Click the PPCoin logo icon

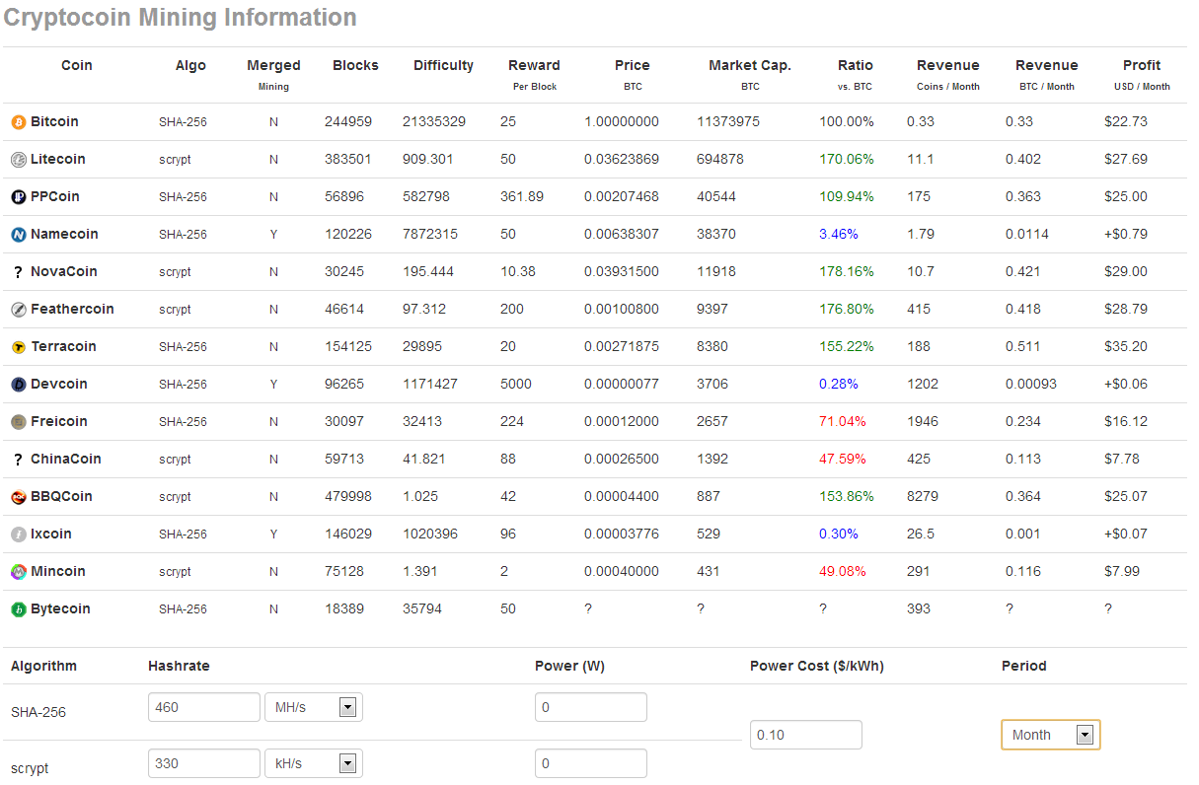18,197
